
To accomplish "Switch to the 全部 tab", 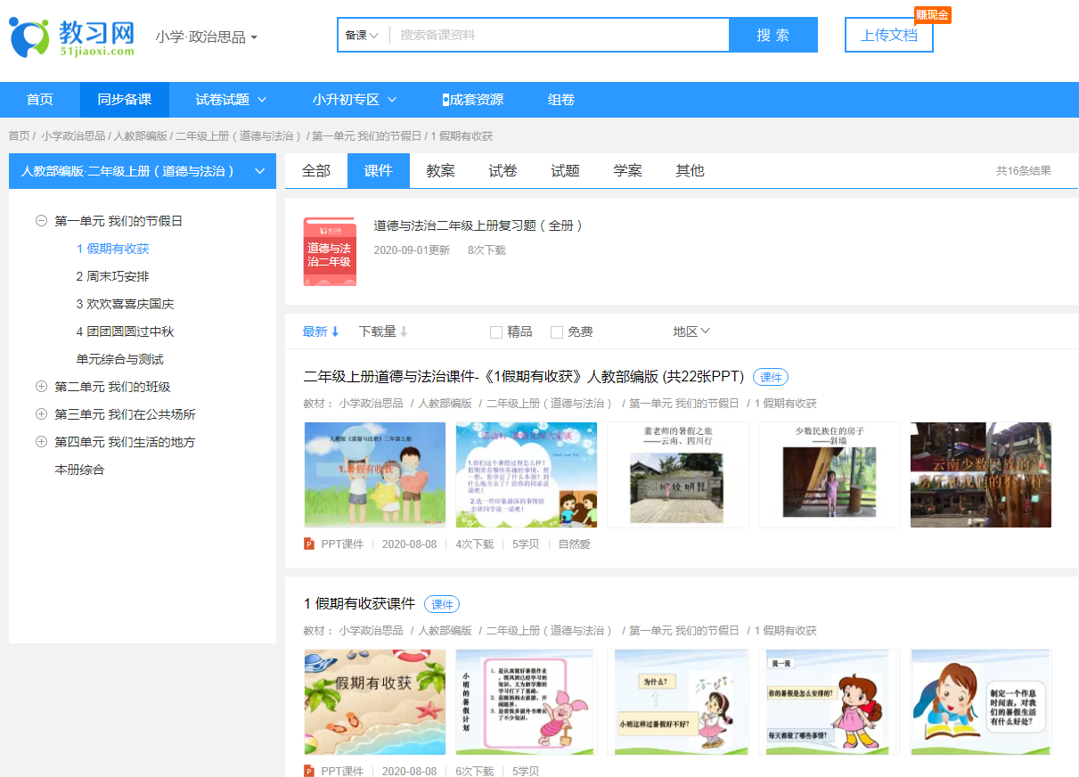I will click(x=316, y=171).
